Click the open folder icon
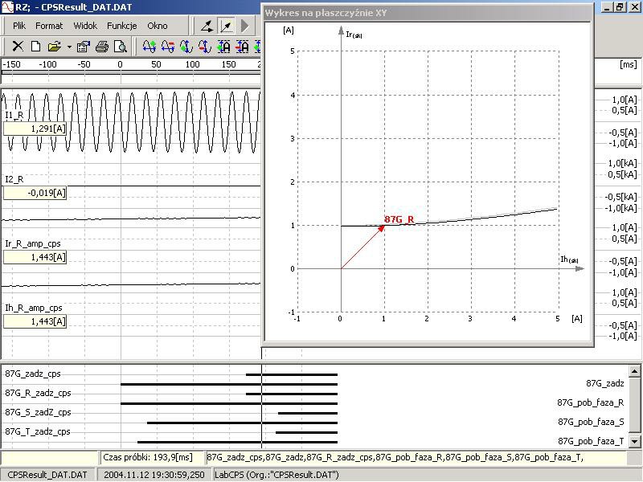The width and height of the screenshot is (643, 482). [54, 47]
